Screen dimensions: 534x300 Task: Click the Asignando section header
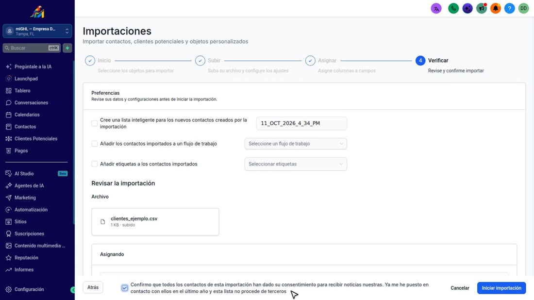(x=112, y=254)
